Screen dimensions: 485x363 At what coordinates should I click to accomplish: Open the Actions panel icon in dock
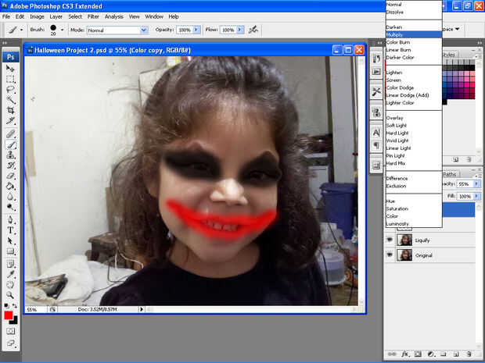376,72
